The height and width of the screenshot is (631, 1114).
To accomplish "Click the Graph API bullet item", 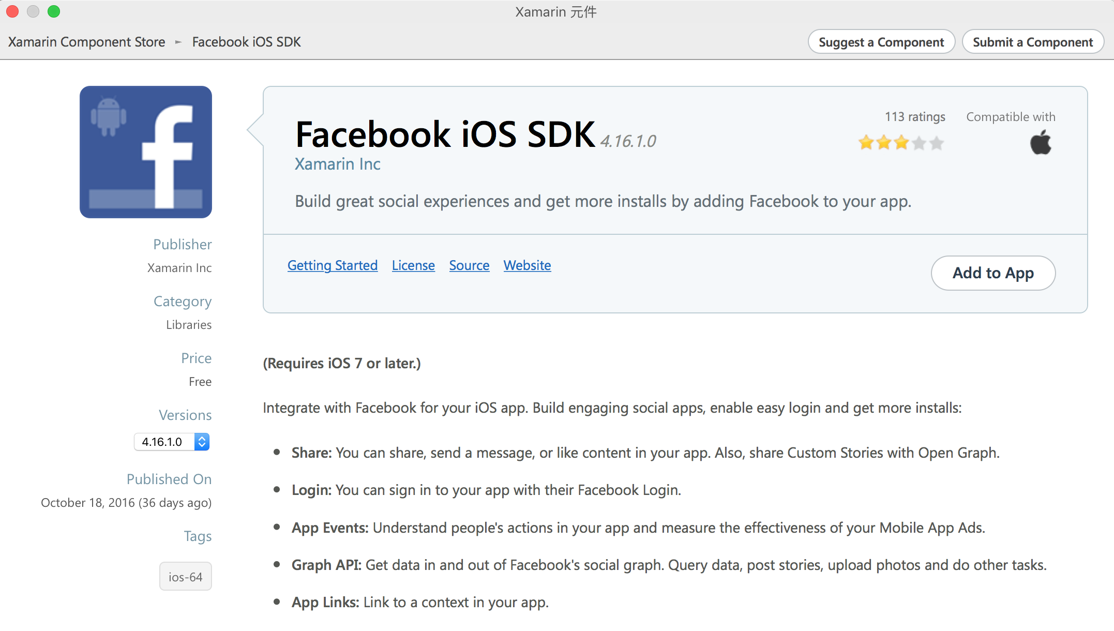I will [669, 565].
